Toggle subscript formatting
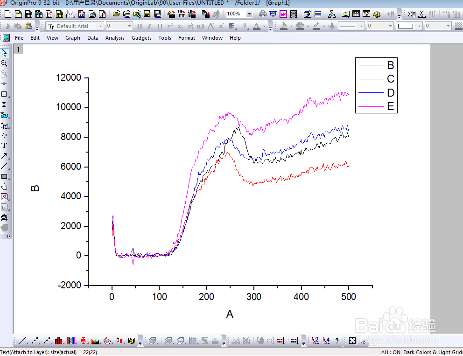This screenshot has height=356, width=463. click(180, 26)
